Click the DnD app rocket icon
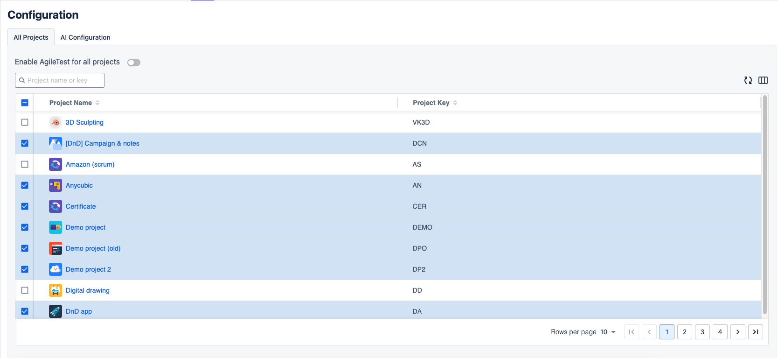Image resolution: width=778 pixels, height=358 pixels. (x=56, y=311)
